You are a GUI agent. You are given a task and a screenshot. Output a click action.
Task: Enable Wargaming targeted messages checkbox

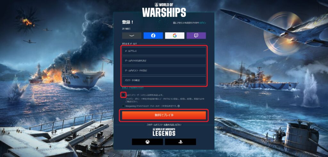(123, 106)
